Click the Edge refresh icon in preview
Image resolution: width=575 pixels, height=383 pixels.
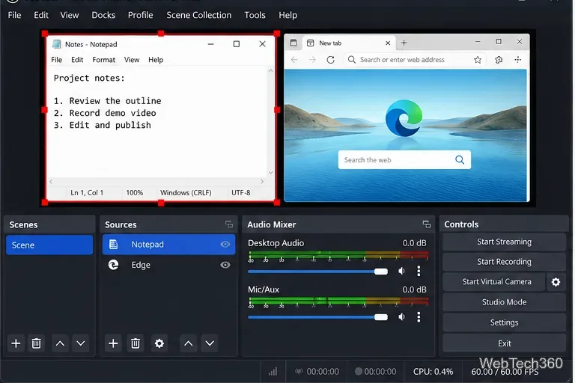tap(330, 60)
